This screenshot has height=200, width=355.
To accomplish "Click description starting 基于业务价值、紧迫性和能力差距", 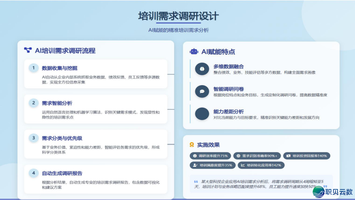I will pos(101,150).
